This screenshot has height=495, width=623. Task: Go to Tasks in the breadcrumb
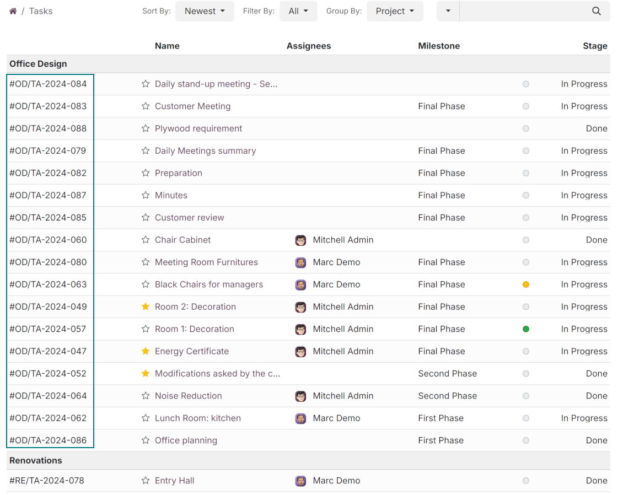tap(41, 11)
